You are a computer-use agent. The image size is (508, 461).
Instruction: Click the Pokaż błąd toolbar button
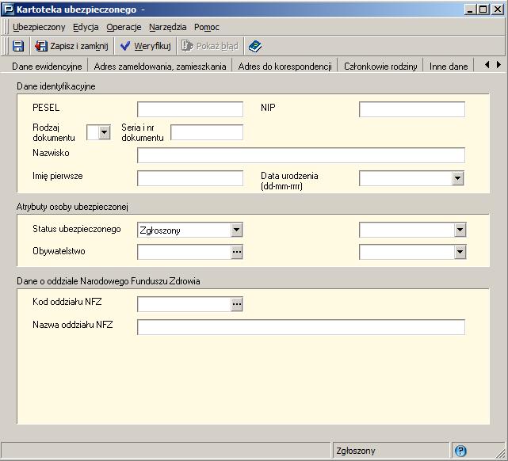[x=209, y=46]
